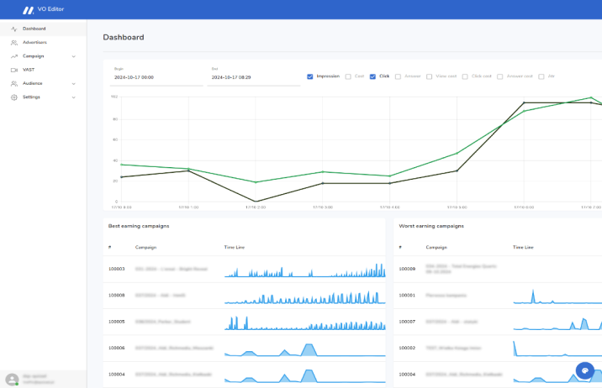
Task: Enable the View cost checkbox
Action: coord(429,76)
